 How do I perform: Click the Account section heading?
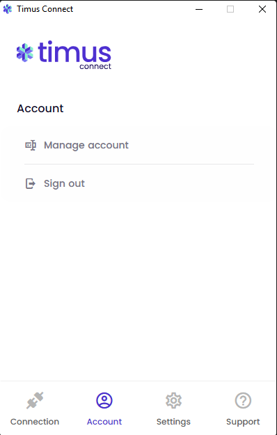pyautogui.click(x=40, y=109)
